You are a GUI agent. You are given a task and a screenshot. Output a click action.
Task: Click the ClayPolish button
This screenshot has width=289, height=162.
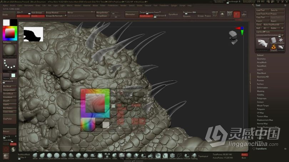pos(9,119)
